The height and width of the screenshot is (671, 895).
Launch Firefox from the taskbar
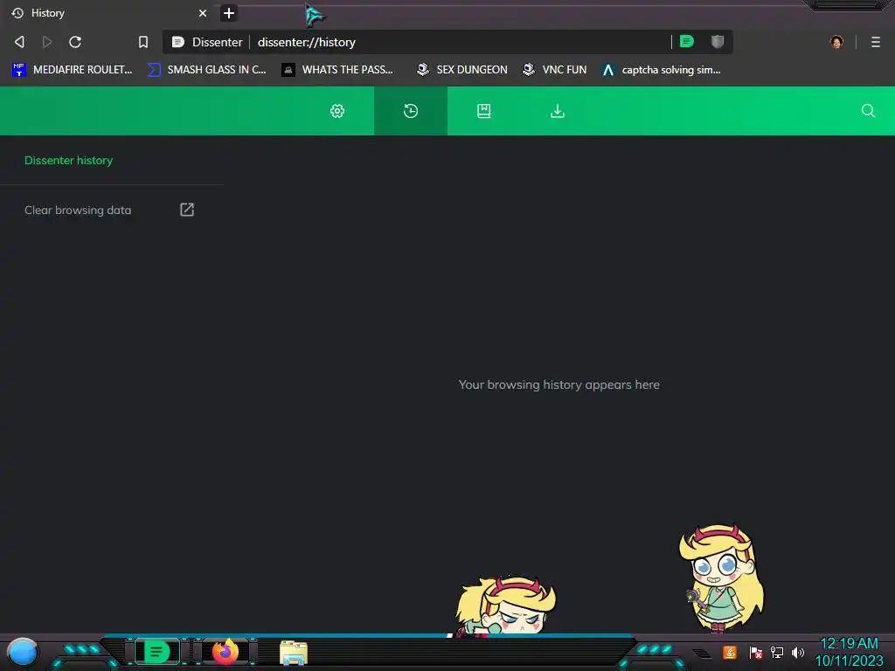pyautogui.click(x=225, y=652)
